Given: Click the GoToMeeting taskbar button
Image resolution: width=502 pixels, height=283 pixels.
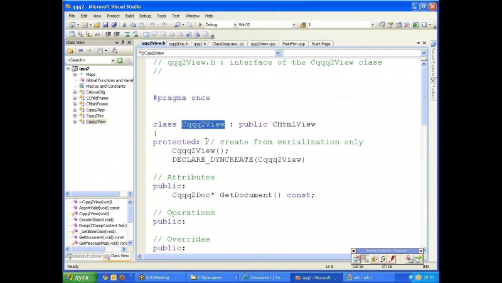Looking at the screenshot, I should [x=158, y=277].
